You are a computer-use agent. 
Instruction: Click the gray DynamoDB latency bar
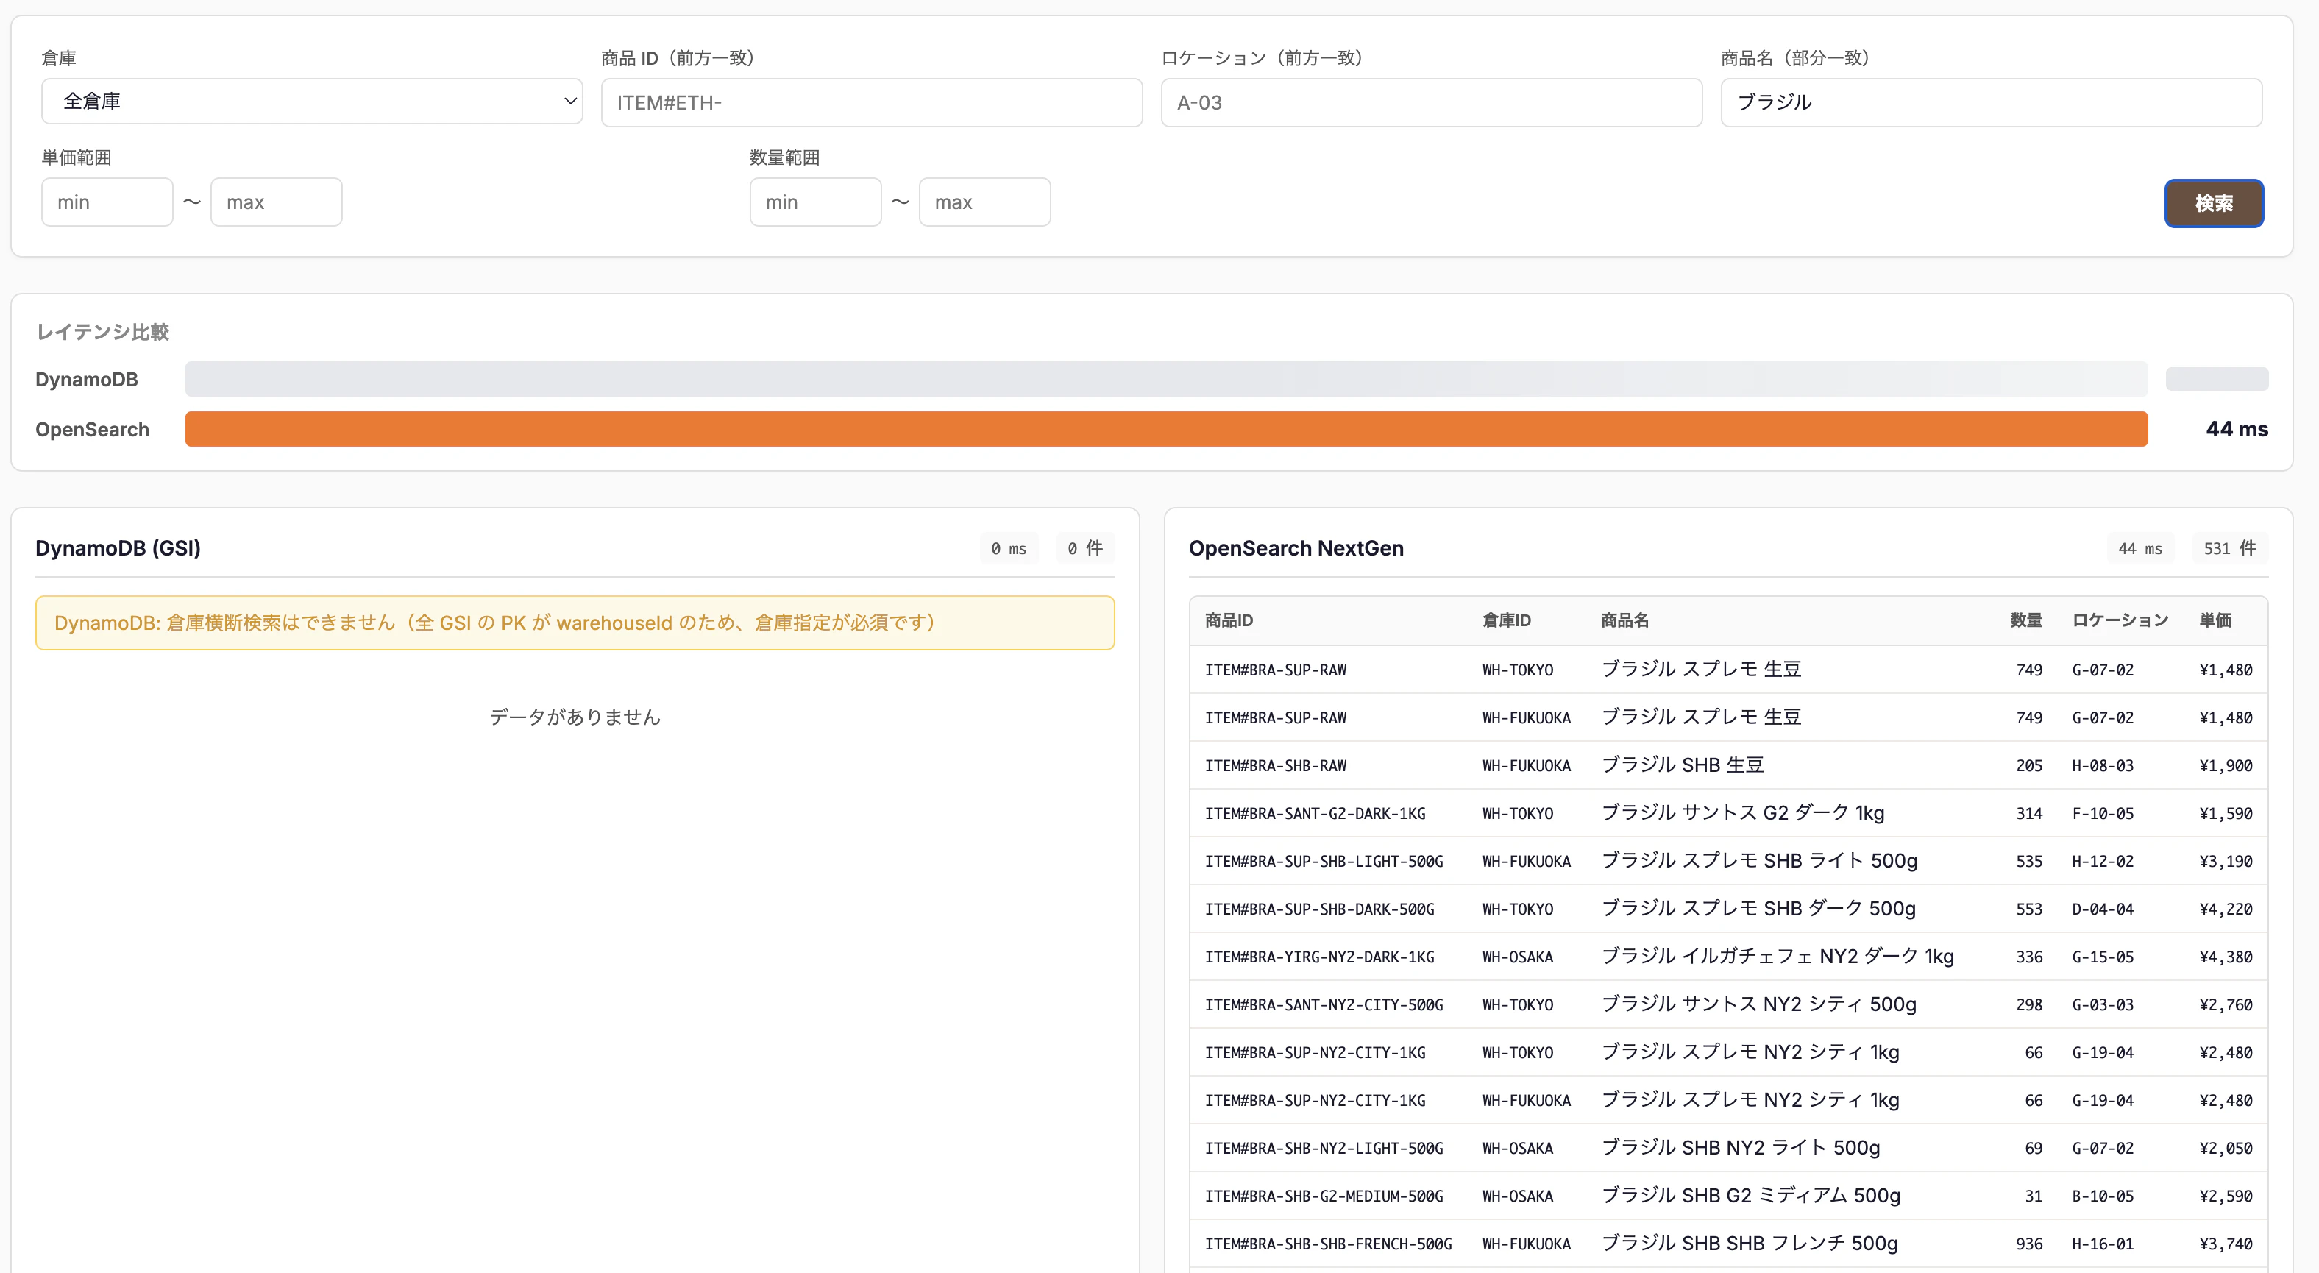pos(1167,379)
